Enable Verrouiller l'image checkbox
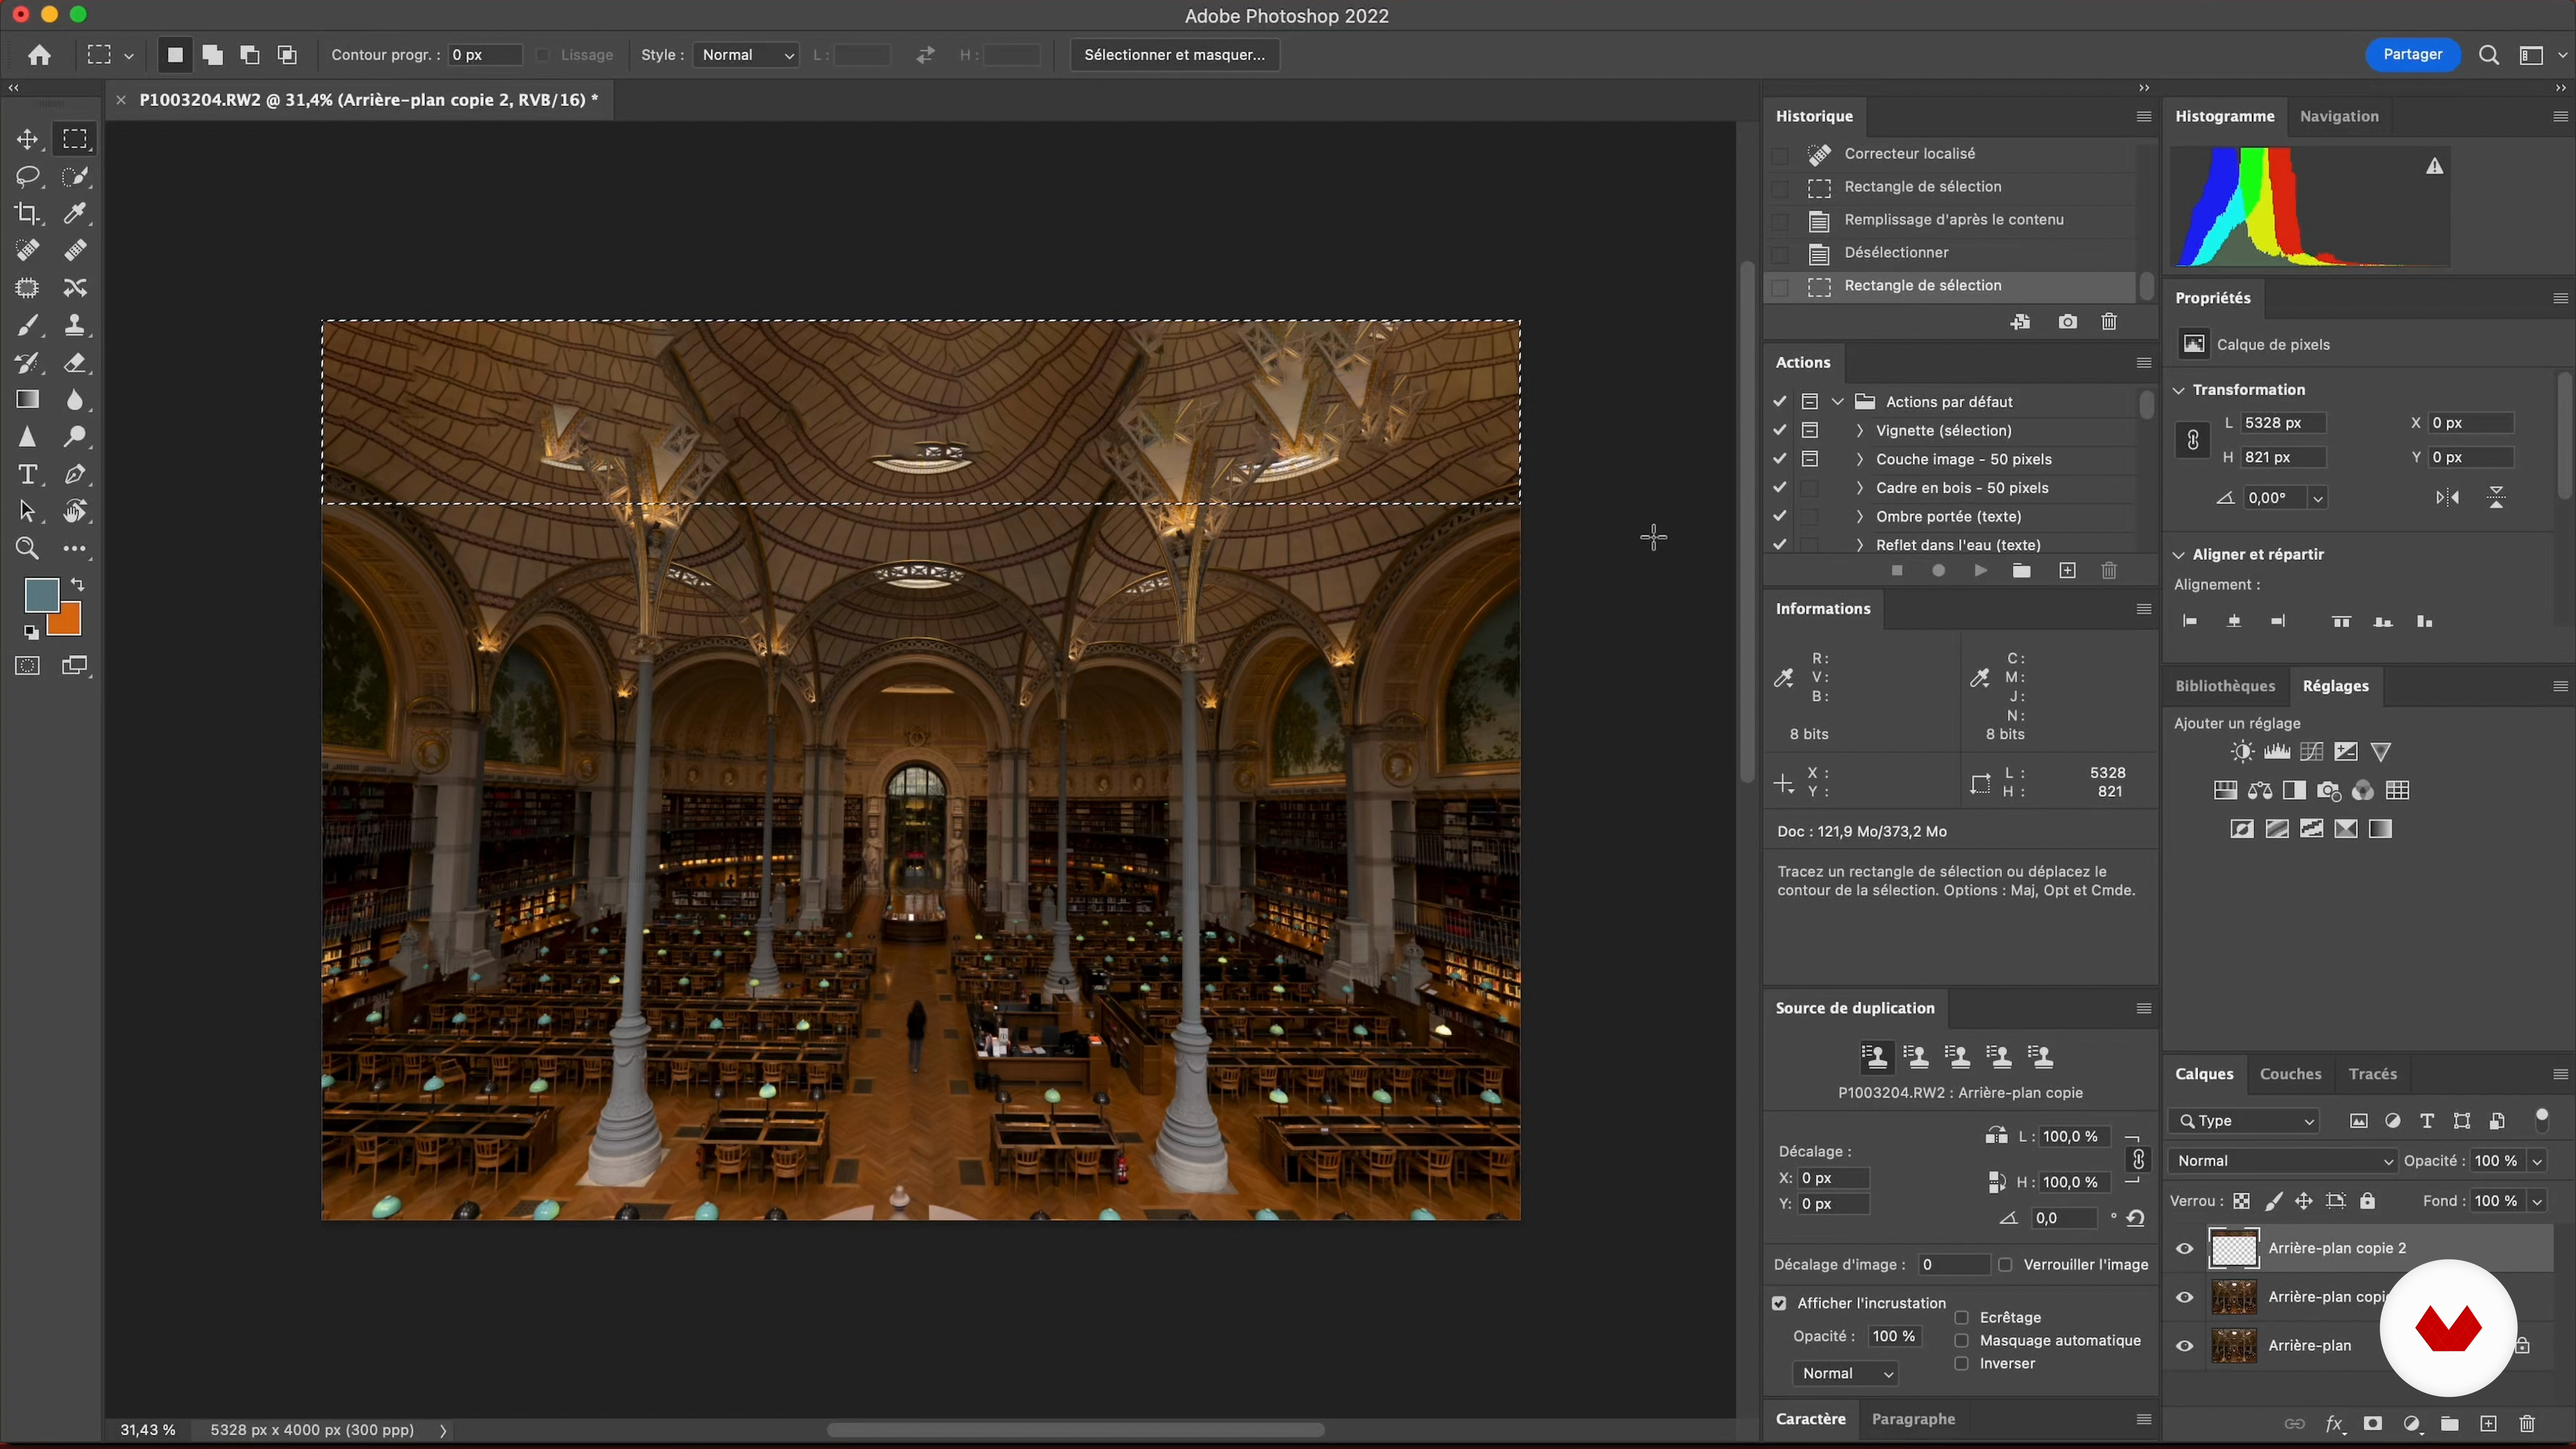 click(2005, 1265)
